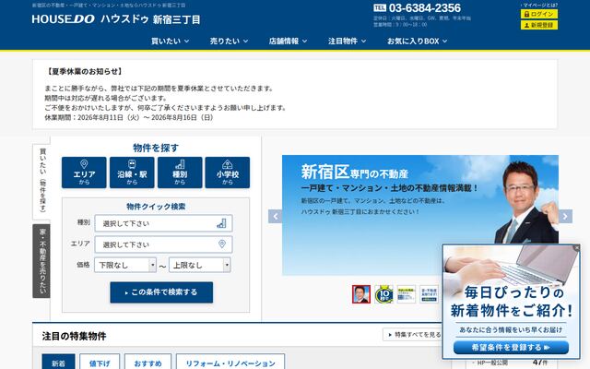The width and height of the screenshot is (590, 369).
Task: Open the 売りたい menu
Action: point(229,41)
